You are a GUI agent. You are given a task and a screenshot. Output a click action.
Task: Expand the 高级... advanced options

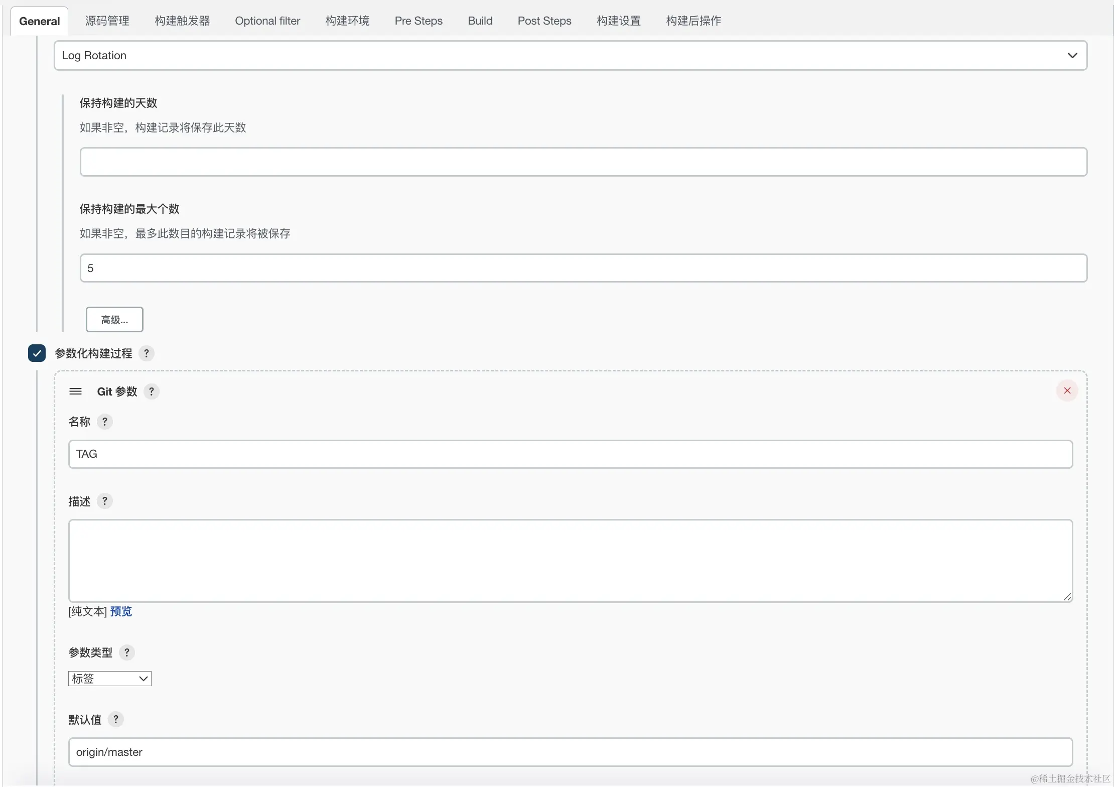(114, 320)
